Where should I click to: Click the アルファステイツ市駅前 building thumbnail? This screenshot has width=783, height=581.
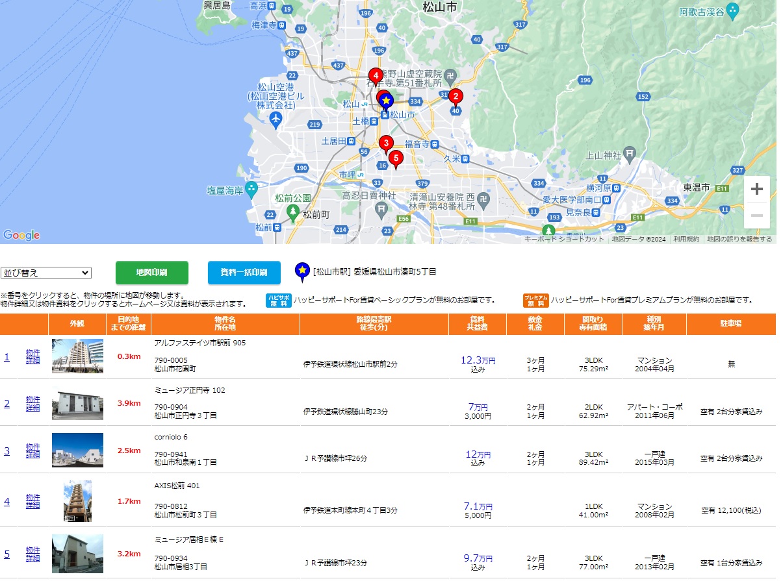pyautogui.click(x=77, y=356)
